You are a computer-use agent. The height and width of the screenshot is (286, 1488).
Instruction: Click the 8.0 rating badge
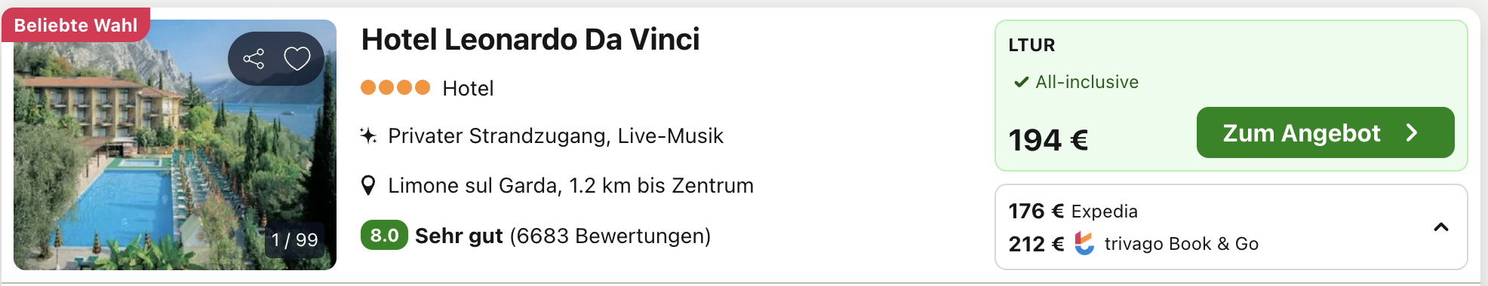point(384,236)
